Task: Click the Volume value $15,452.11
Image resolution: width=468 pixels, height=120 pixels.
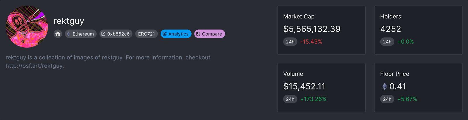Action: coord(304,86)
